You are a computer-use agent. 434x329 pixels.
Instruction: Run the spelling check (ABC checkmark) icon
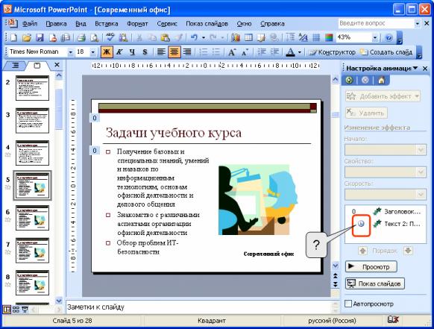(x=110, y=37)
